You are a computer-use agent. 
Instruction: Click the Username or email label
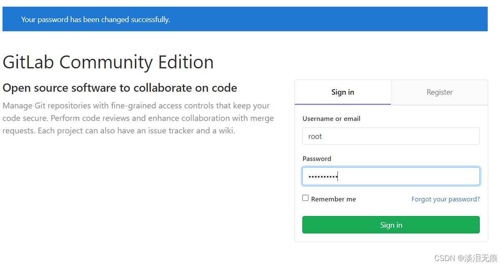click(332, 119)
